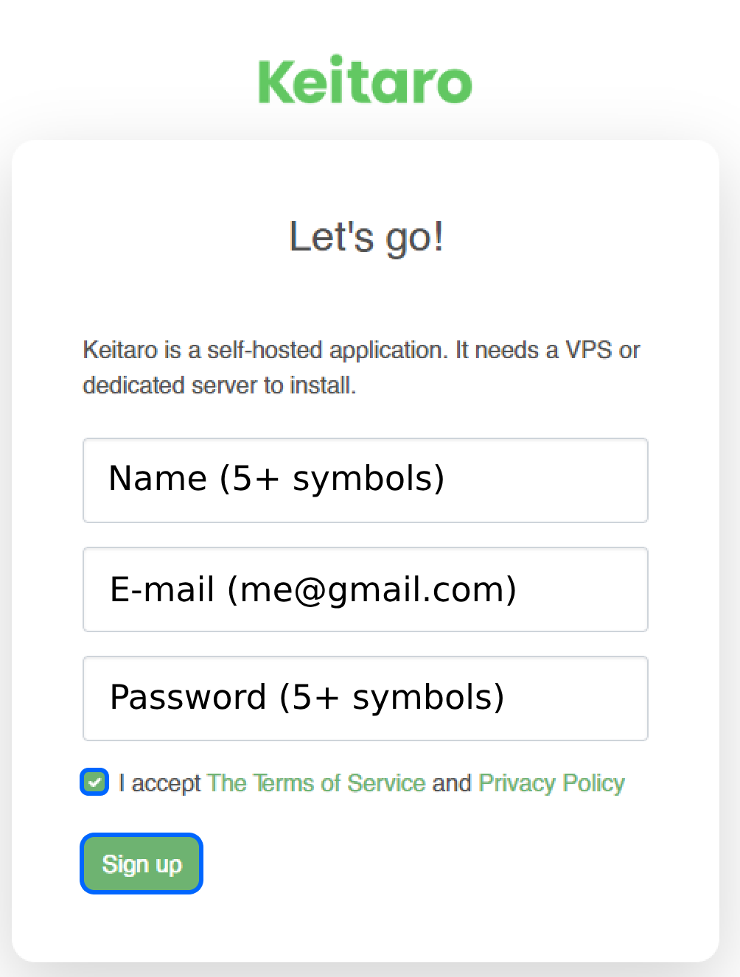Viewport: 740px width, 977px height.
Task: Click into the E-mail field
Action: coord(365,589)
